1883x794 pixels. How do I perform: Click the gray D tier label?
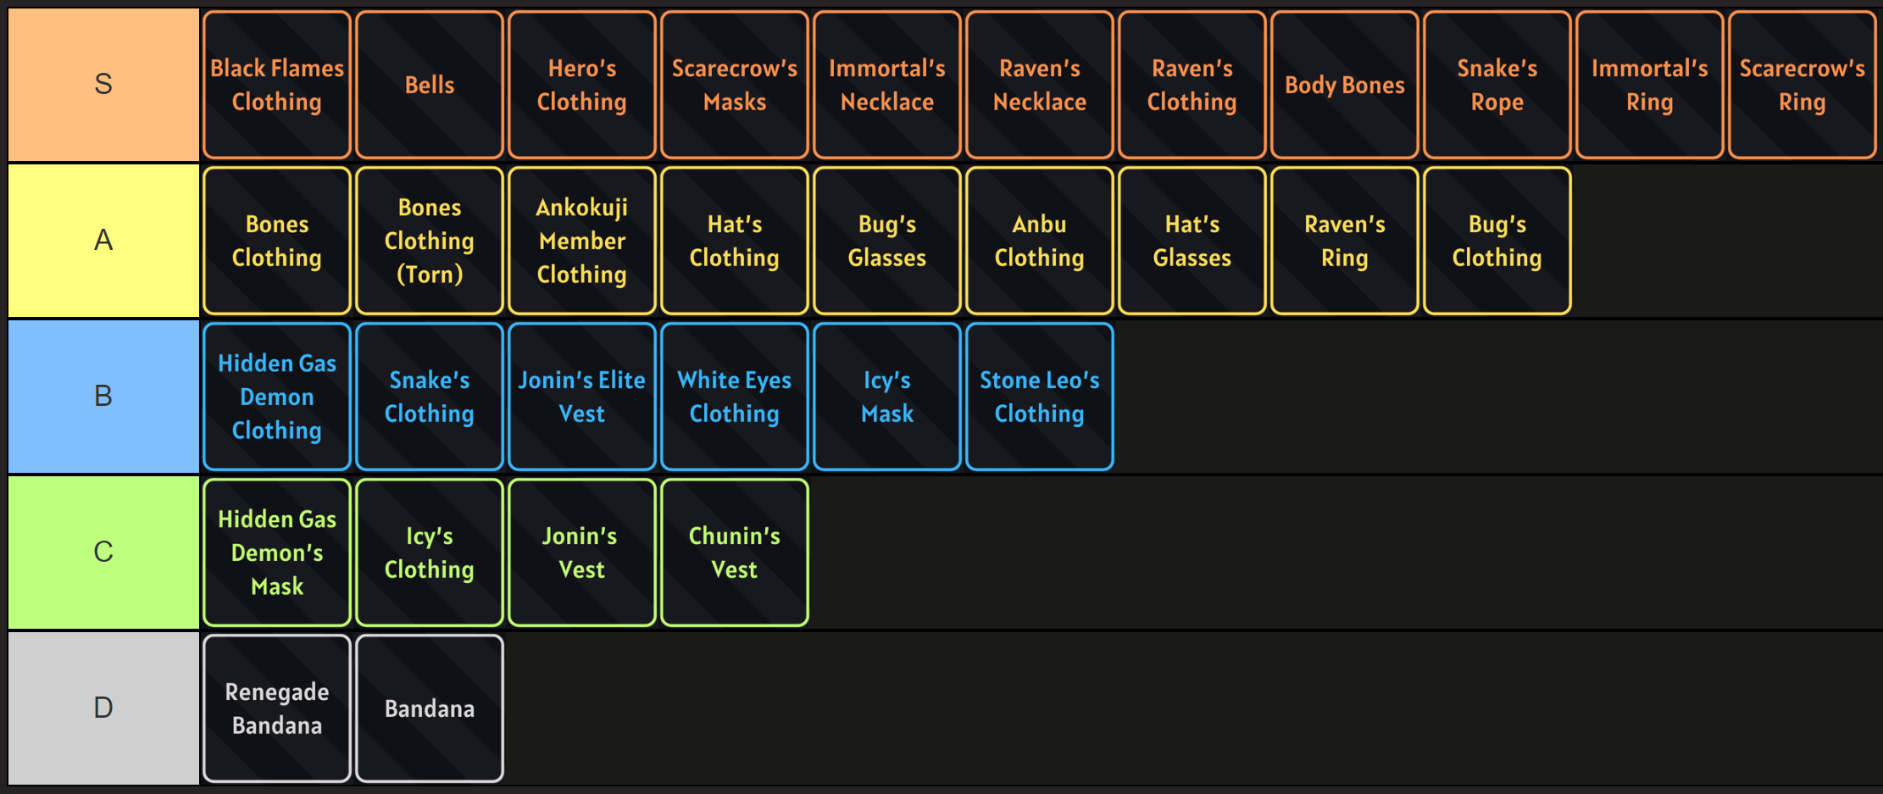[x=103, y=708]
